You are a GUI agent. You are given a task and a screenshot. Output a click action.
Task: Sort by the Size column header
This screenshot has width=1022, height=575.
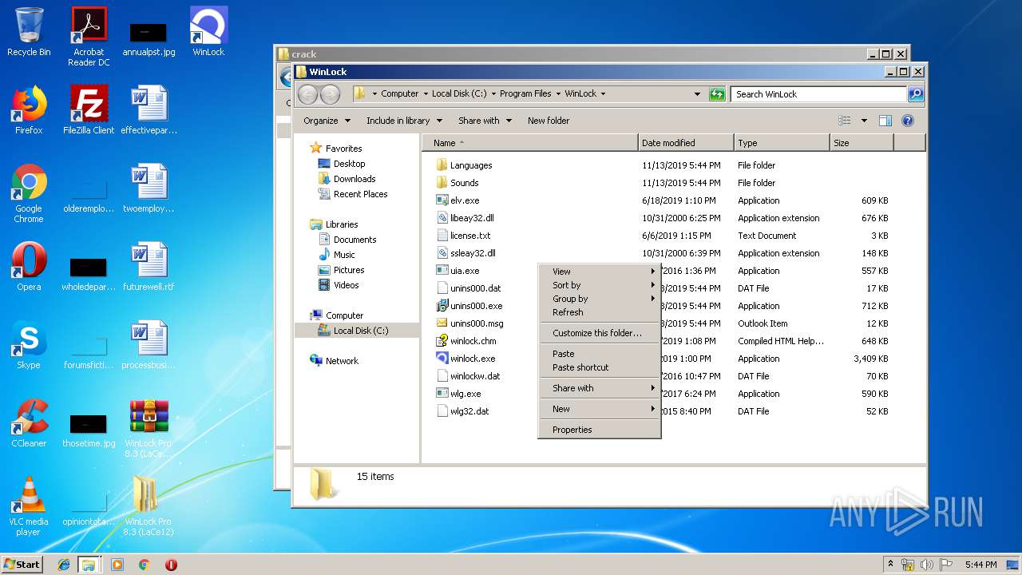coord(862,143)
